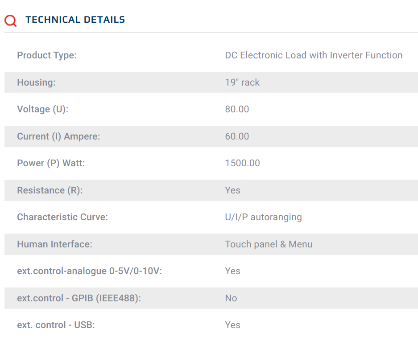Click the Power (P) Watt label
418x341 pixels.
pyautogui.click(x=51, y=163)
